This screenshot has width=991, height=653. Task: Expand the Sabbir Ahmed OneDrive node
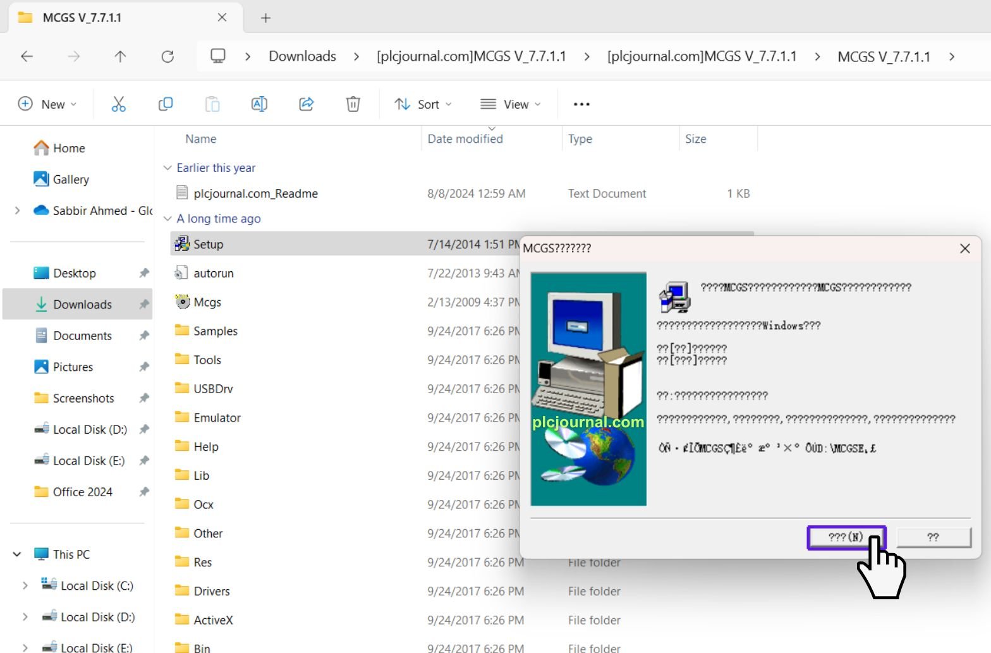point(17,211)
